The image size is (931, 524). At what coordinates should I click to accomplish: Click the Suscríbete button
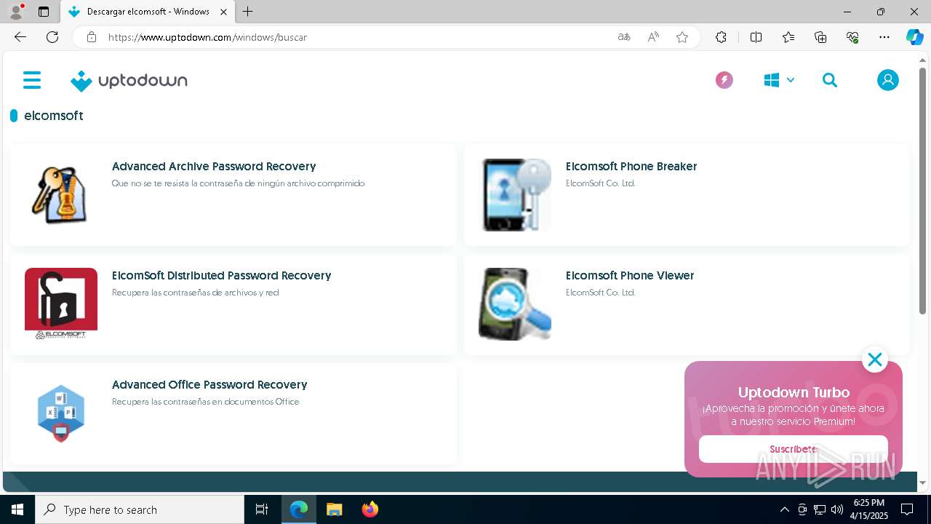pos(794,449)
